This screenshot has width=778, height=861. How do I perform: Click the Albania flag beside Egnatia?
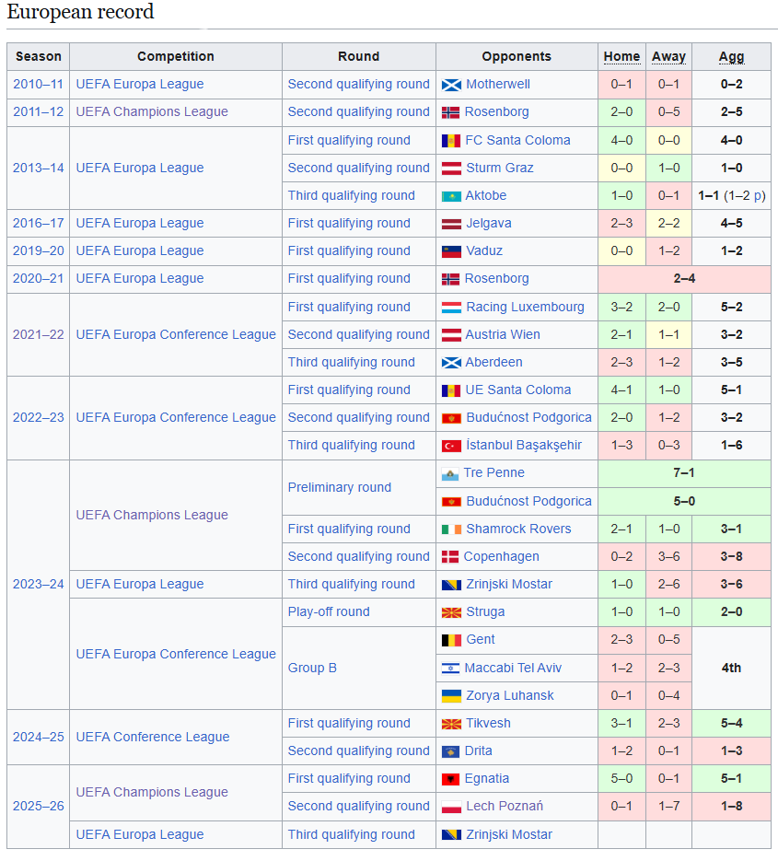[x=451, y=779]
